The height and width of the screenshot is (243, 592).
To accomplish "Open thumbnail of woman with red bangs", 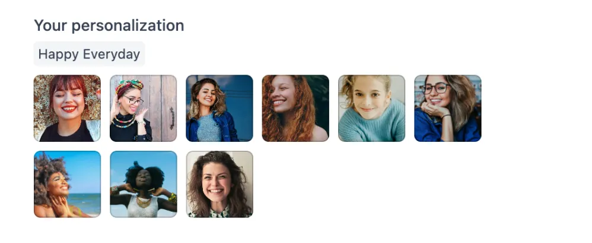I will pyautogui.click(x=67, y=108).
